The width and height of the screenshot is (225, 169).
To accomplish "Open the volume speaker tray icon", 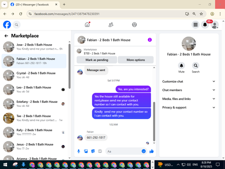I will click(x=189, y=164).
